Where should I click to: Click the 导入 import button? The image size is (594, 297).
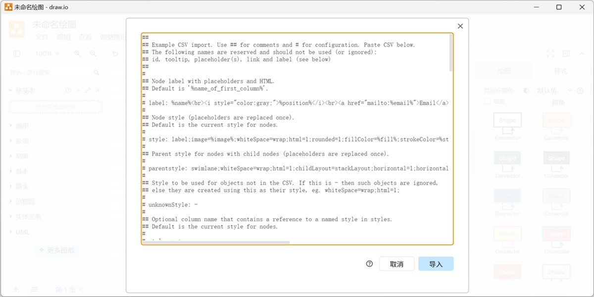click(436, 264)
